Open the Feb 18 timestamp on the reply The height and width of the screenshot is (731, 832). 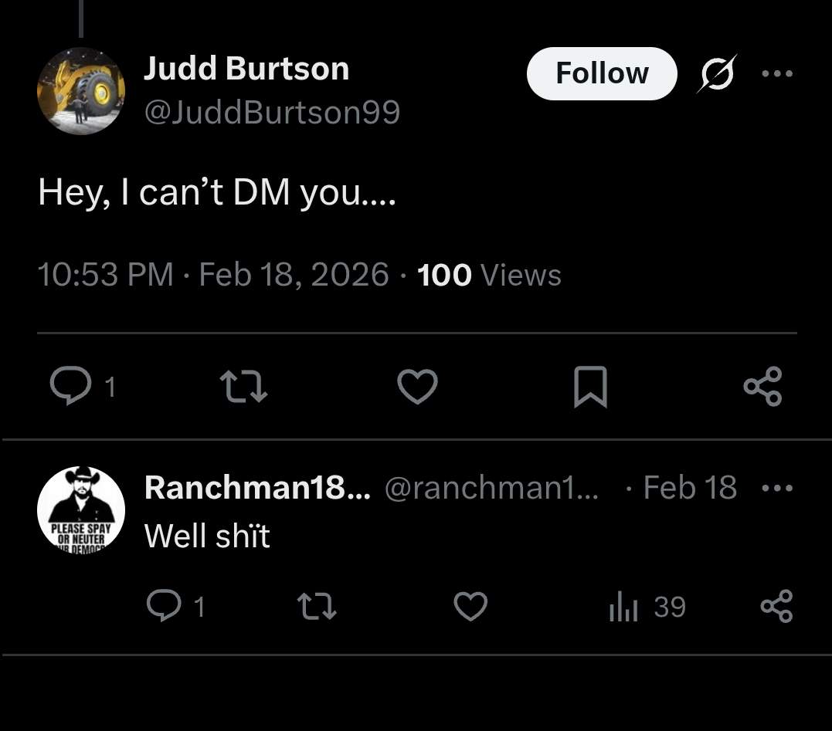coord(689,488)
